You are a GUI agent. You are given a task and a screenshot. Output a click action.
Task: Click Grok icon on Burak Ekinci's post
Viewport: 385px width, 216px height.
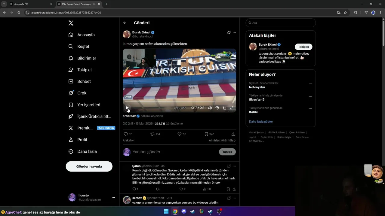229,32
